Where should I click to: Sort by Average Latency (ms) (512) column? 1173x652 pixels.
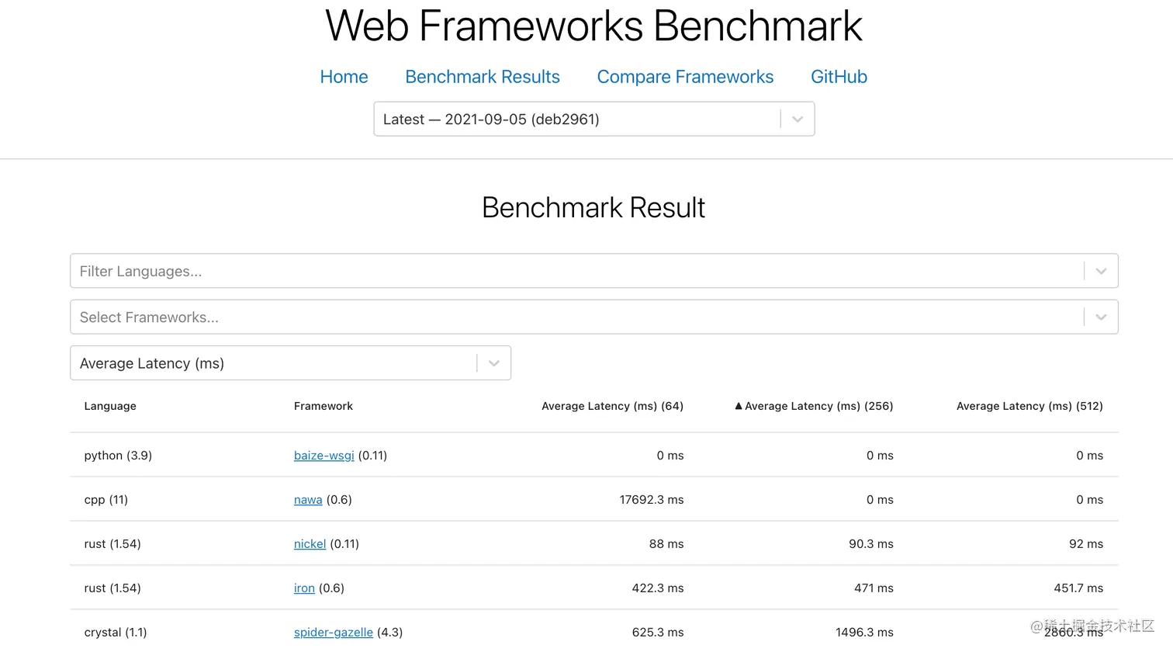click(x=1029, y=406)
